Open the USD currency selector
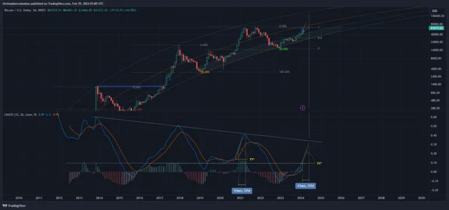The image size is (449, 210). pyautogui.click(x=434, y=11)
